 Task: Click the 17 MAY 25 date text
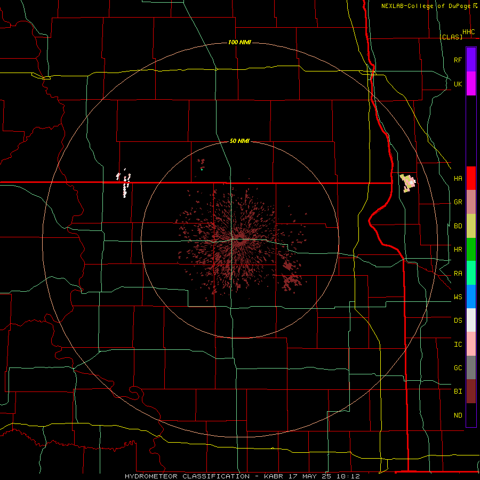coord(309,476)
